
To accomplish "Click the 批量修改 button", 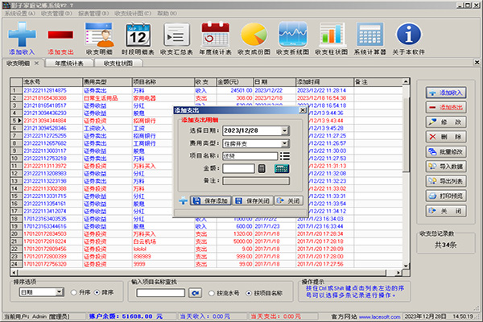I will pyautogui.click(x=446, y=152).
